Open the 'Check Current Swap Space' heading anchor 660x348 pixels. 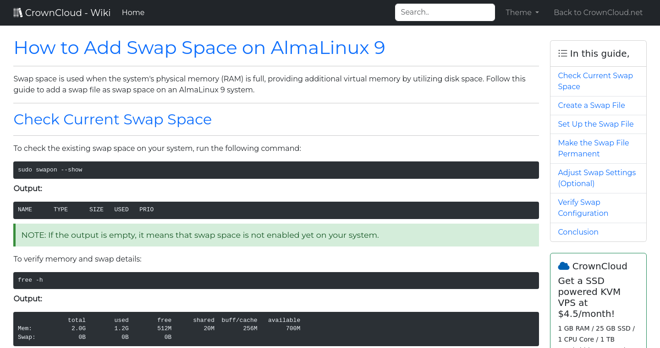[113, 119]
